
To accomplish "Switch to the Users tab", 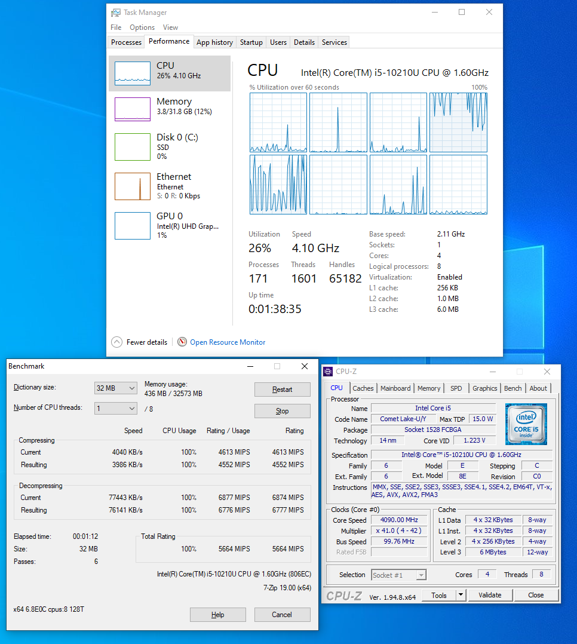I will (x=278, y=42).
